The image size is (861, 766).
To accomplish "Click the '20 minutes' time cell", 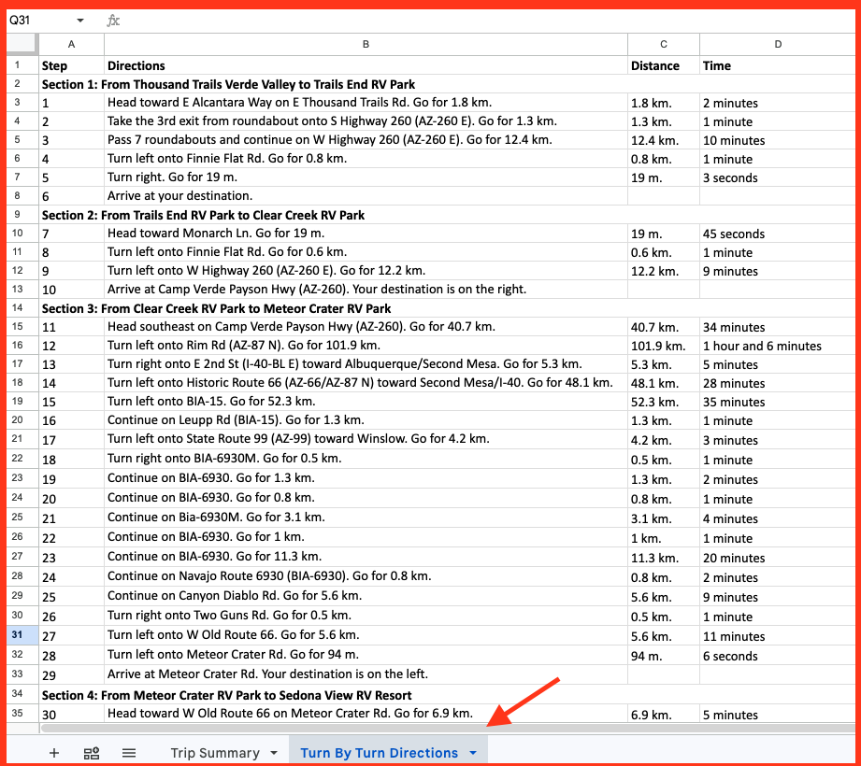I will tap(778, 557).
